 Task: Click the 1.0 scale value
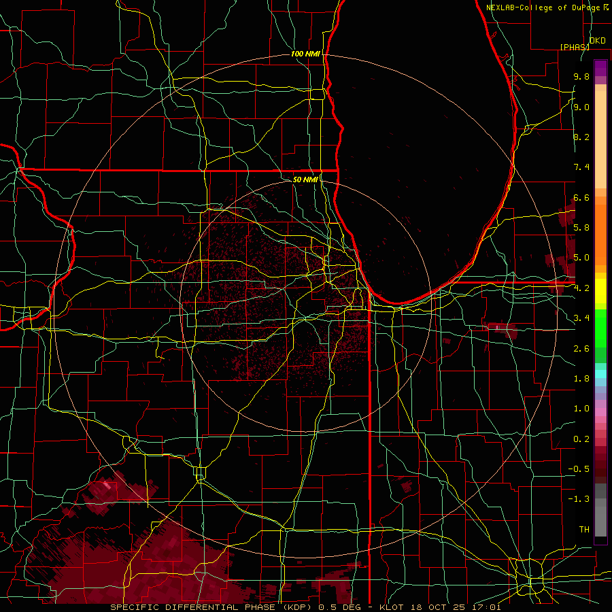tap(581, 409)
